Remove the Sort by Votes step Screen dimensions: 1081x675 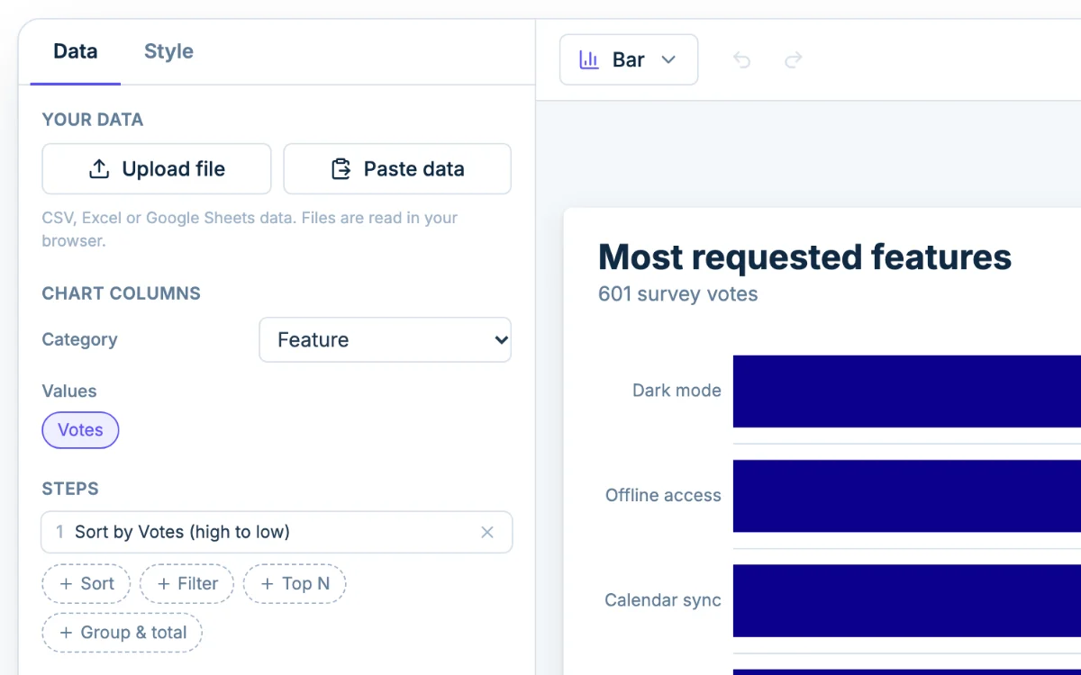[487, 532]
